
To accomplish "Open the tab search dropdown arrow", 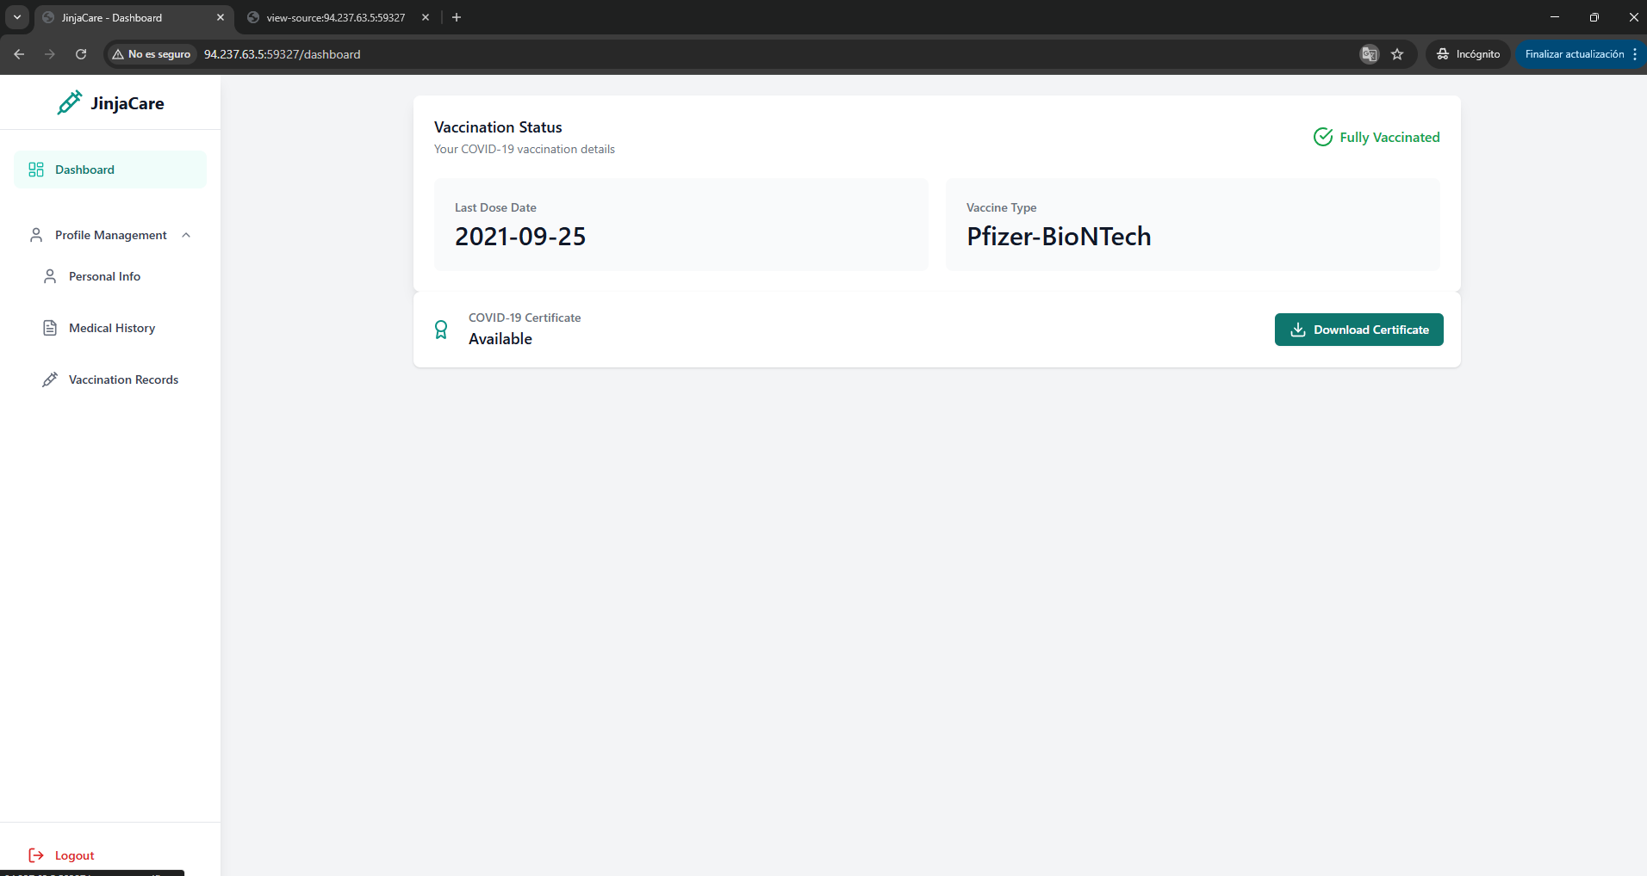I will pyautogui.click(x=16, y=17).
